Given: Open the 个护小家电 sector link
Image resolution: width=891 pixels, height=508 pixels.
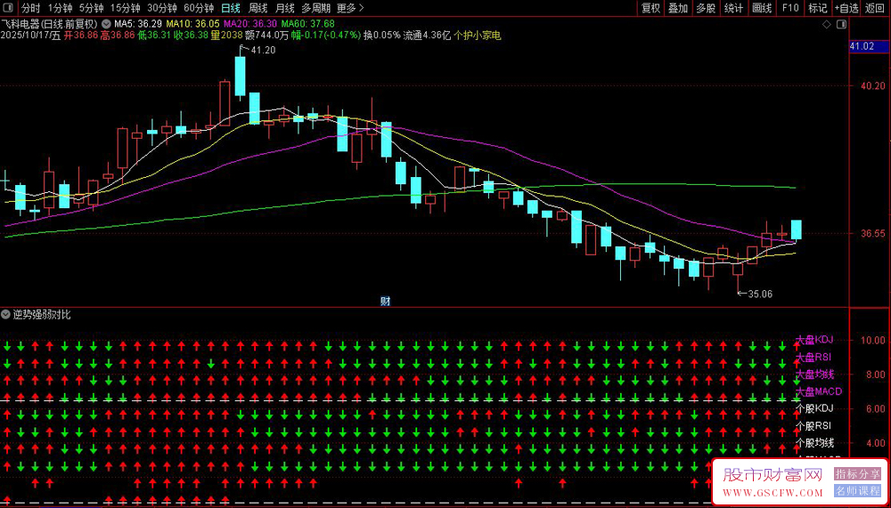Looking at the screenshot, I should (x=478, y=36).
